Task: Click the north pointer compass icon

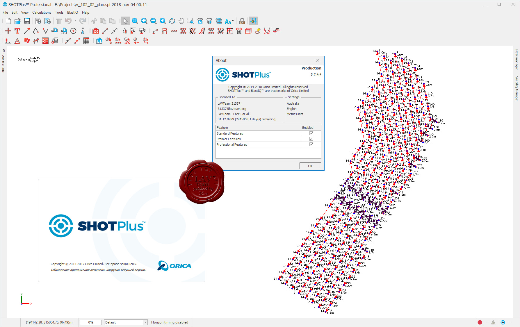Action: coord(83,31)
